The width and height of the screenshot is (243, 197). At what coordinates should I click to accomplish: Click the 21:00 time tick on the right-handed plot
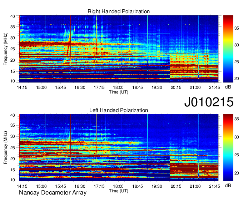[x=195, y=87]
